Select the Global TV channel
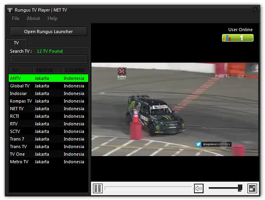 click(x=49, y=86)
